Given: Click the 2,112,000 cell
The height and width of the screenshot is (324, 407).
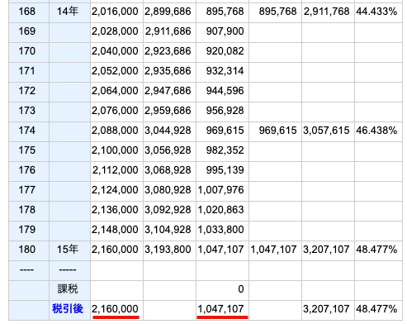Looking at the screenshot, I should tap(116, 170).
